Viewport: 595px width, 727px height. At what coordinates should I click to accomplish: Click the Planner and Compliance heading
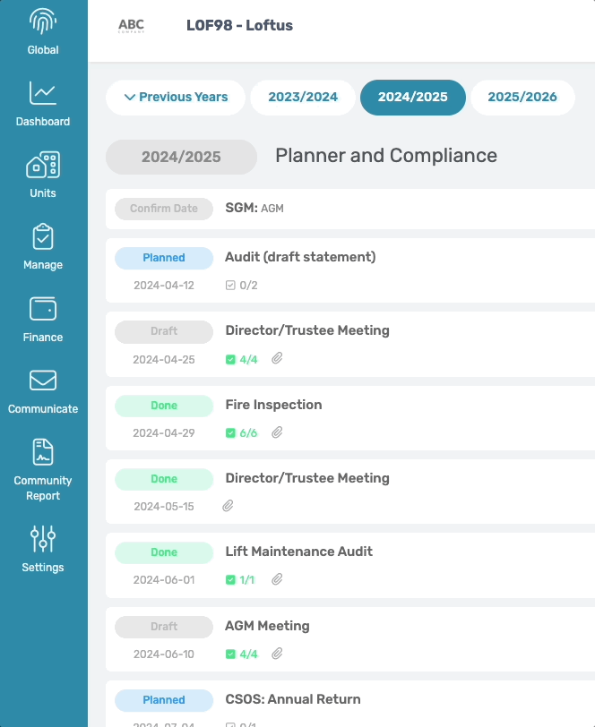click(x=386, y=156)
